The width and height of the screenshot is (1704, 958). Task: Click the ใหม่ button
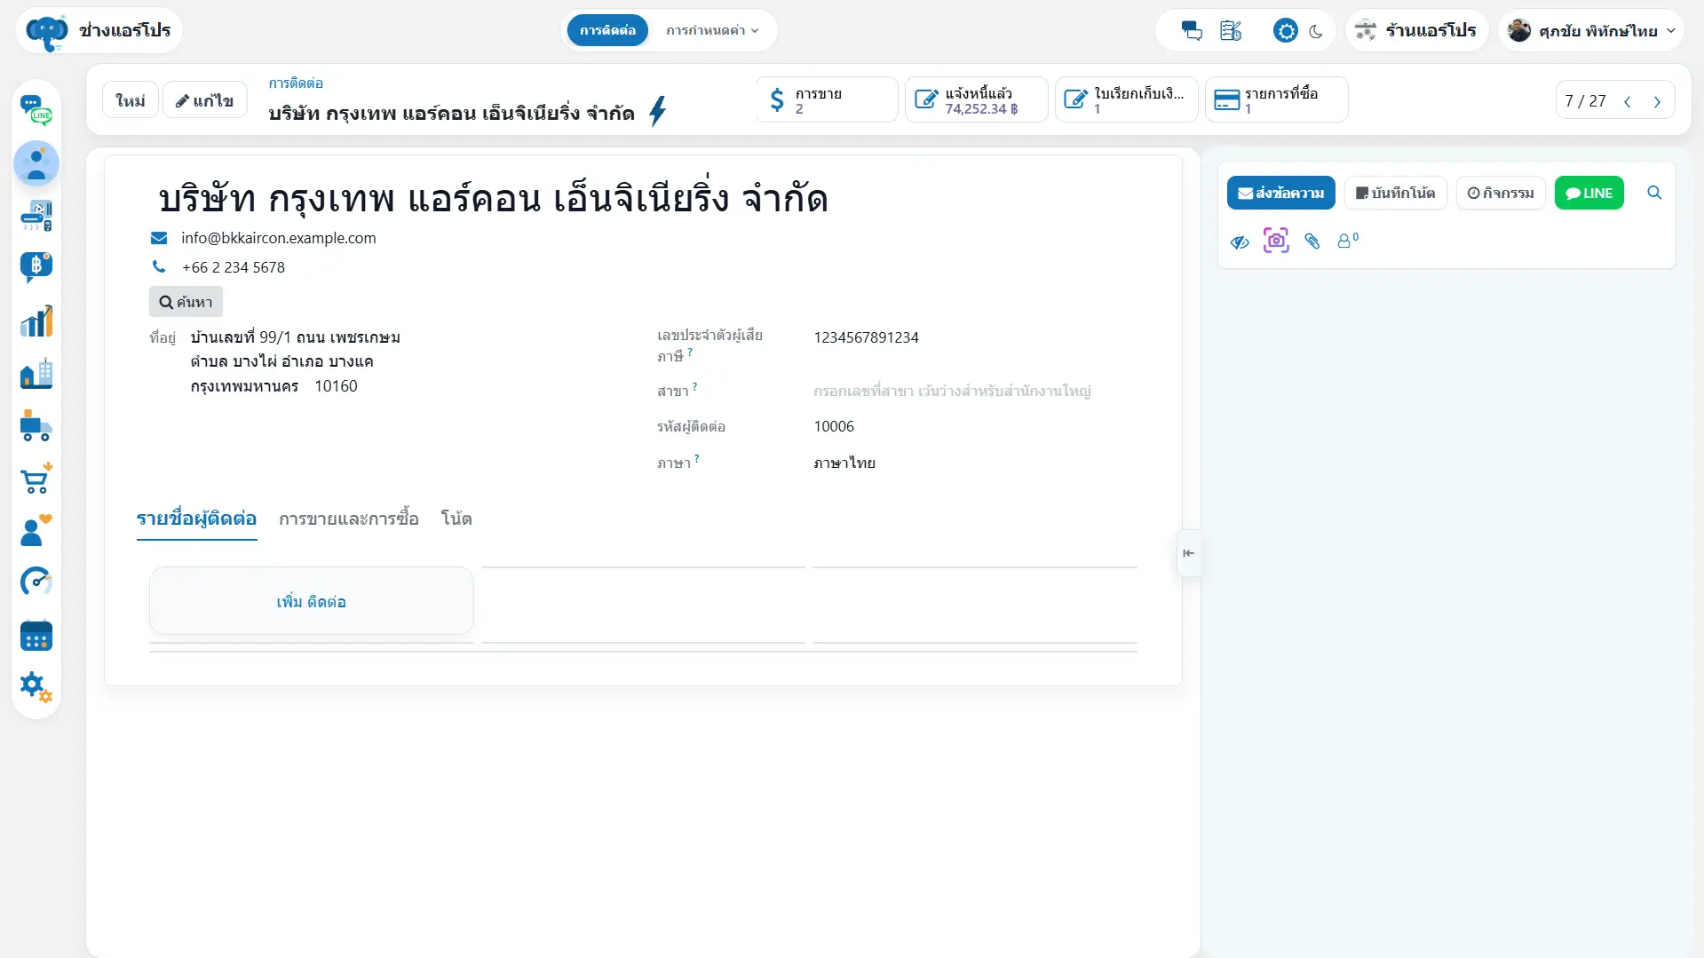131,100
